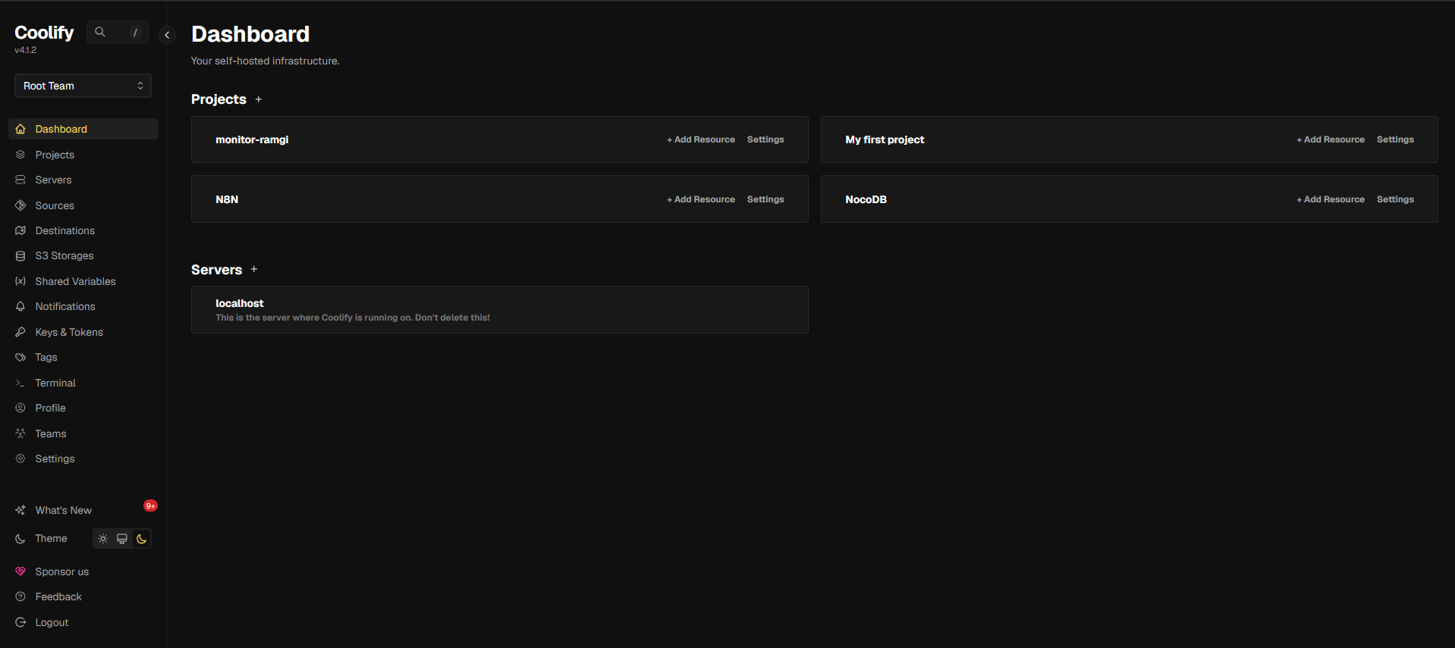Screen dimensions: 1455x648
Task: Add Resource to NocoDB project
Action: coord(1331,199)
